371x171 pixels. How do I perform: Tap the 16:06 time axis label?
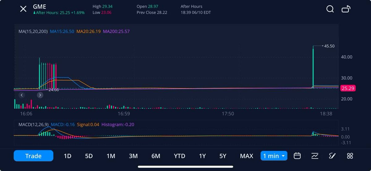tap(26, 114)
